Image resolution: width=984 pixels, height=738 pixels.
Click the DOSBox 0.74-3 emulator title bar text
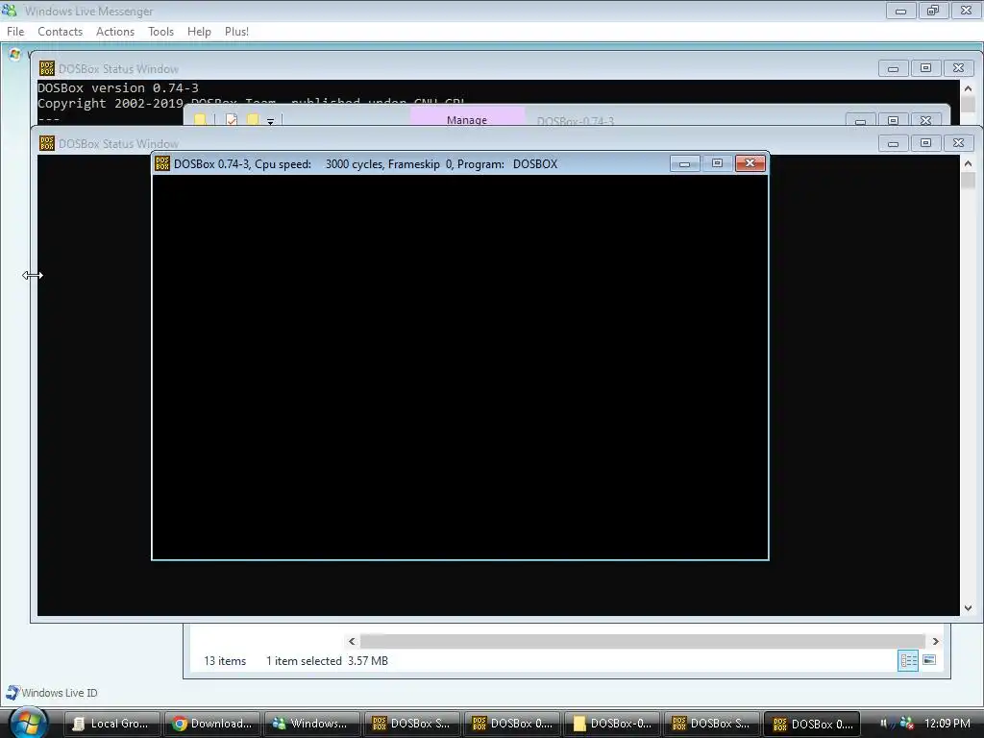pos(365,164)
